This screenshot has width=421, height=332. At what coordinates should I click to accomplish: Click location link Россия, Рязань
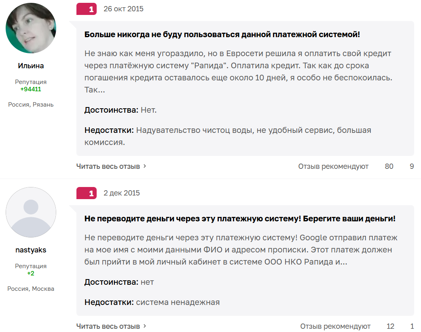tap(31, 104)
